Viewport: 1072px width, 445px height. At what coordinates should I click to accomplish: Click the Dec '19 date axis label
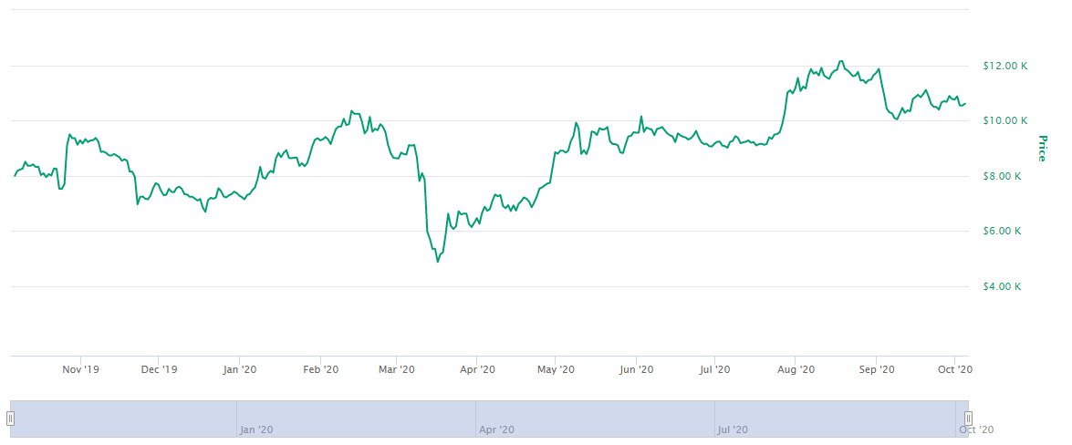pos(159,369)
